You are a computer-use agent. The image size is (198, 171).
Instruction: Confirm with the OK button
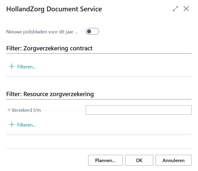click(x=139, y=160)
